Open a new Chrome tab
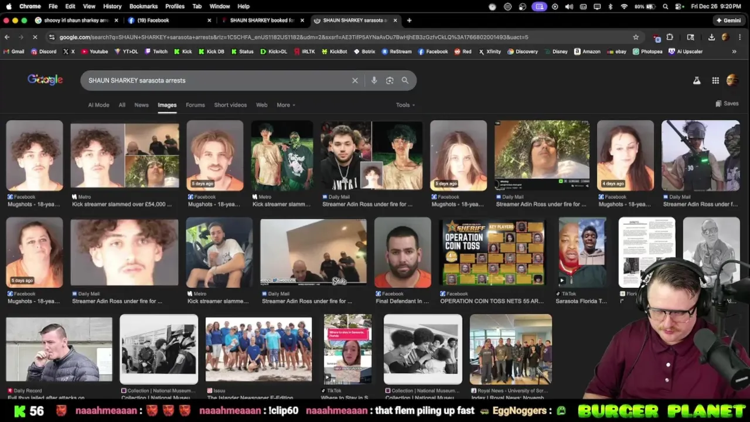750x422 pixels. coord(409,20)
